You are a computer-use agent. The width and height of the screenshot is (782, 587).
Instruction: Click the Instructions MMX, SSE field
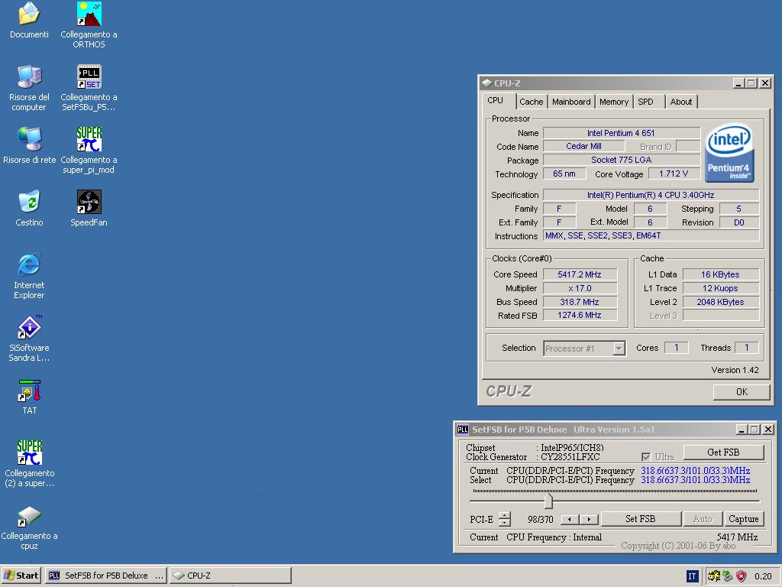tap(651, 235)
